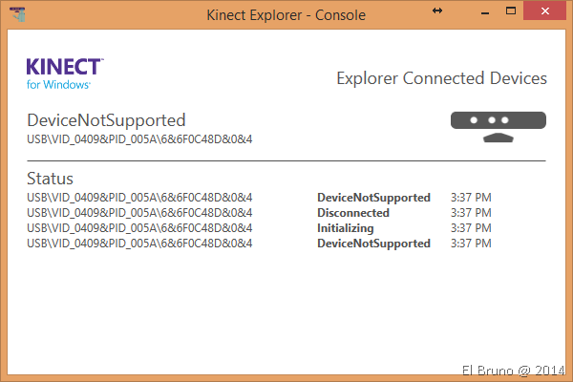Click the USB device ID in the Disconnected row
This screenshot has width=573, height=382.
(x=139, y=213)
